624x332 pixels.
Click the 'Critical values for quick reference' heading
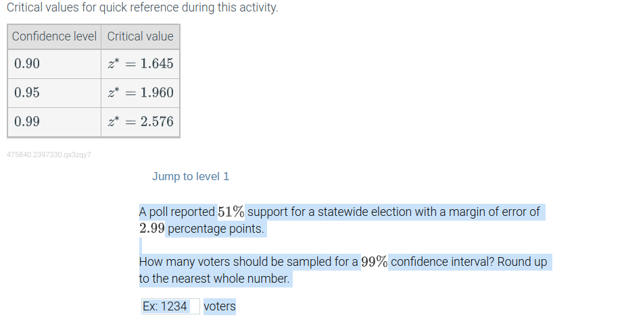[142, 7]
